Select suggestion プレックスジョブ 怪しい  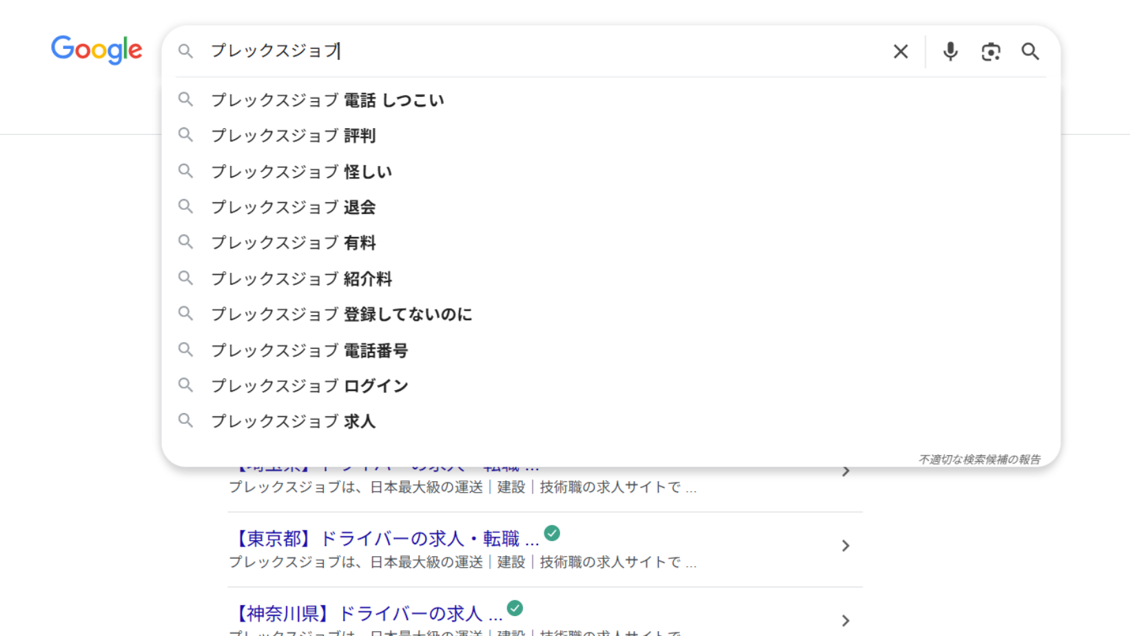pyautogui.click(x=611, y=171)
